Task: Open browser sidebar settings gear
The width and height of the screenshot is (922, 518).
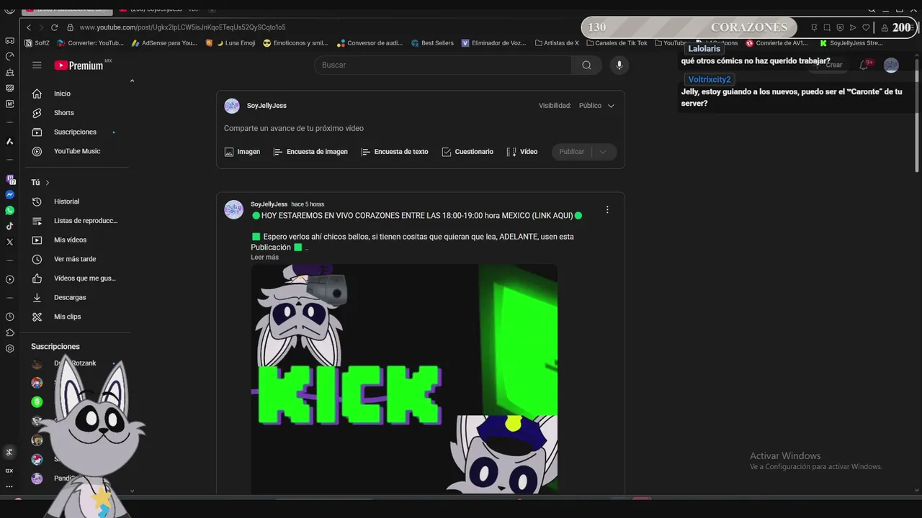Action: 9,348
